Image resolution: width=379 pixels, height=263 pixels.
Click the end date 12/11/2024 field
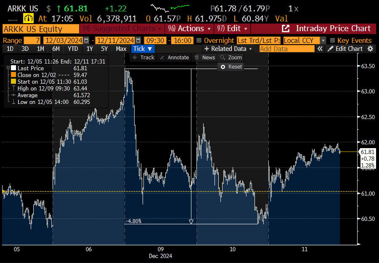pyautogui.click(x=116, y=40)
